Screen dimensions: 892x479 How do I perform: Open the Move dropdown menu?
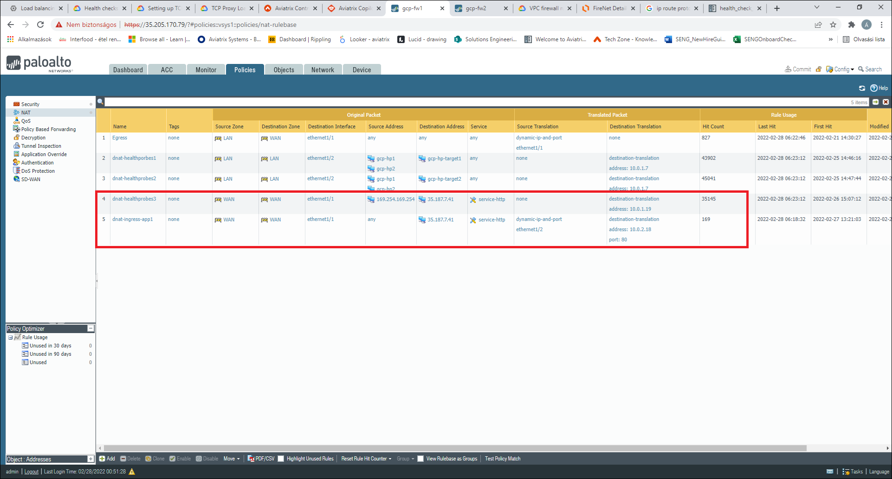231,458
